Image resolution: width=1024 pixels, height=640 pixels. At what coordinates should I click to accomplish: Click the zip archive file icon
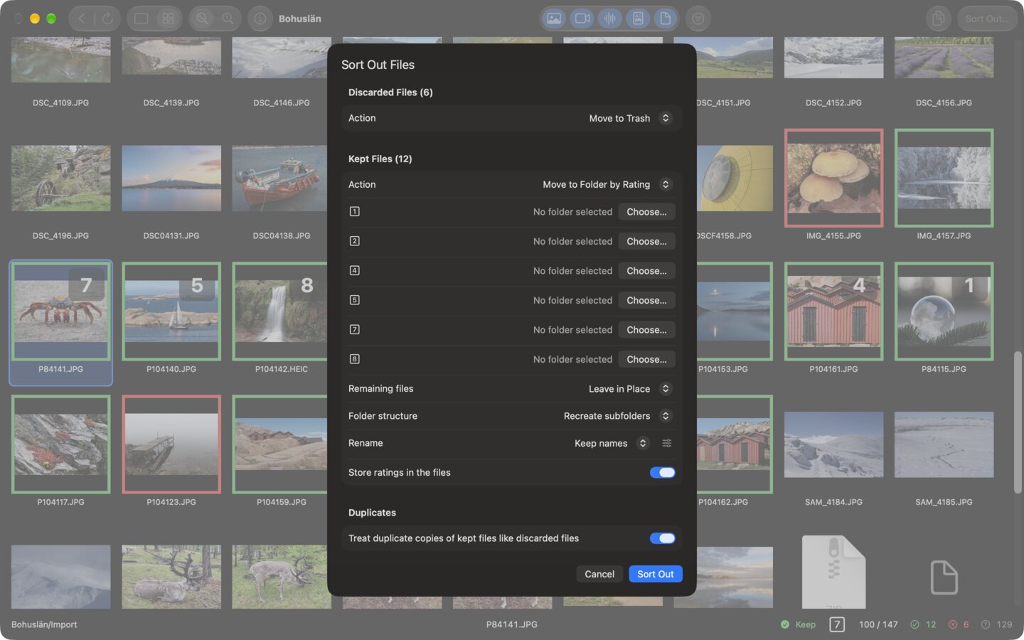833,572
